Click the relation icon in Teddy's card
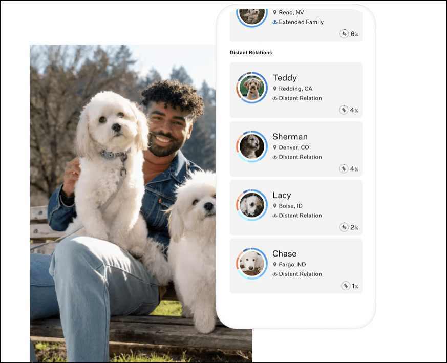 coord(275,98)
